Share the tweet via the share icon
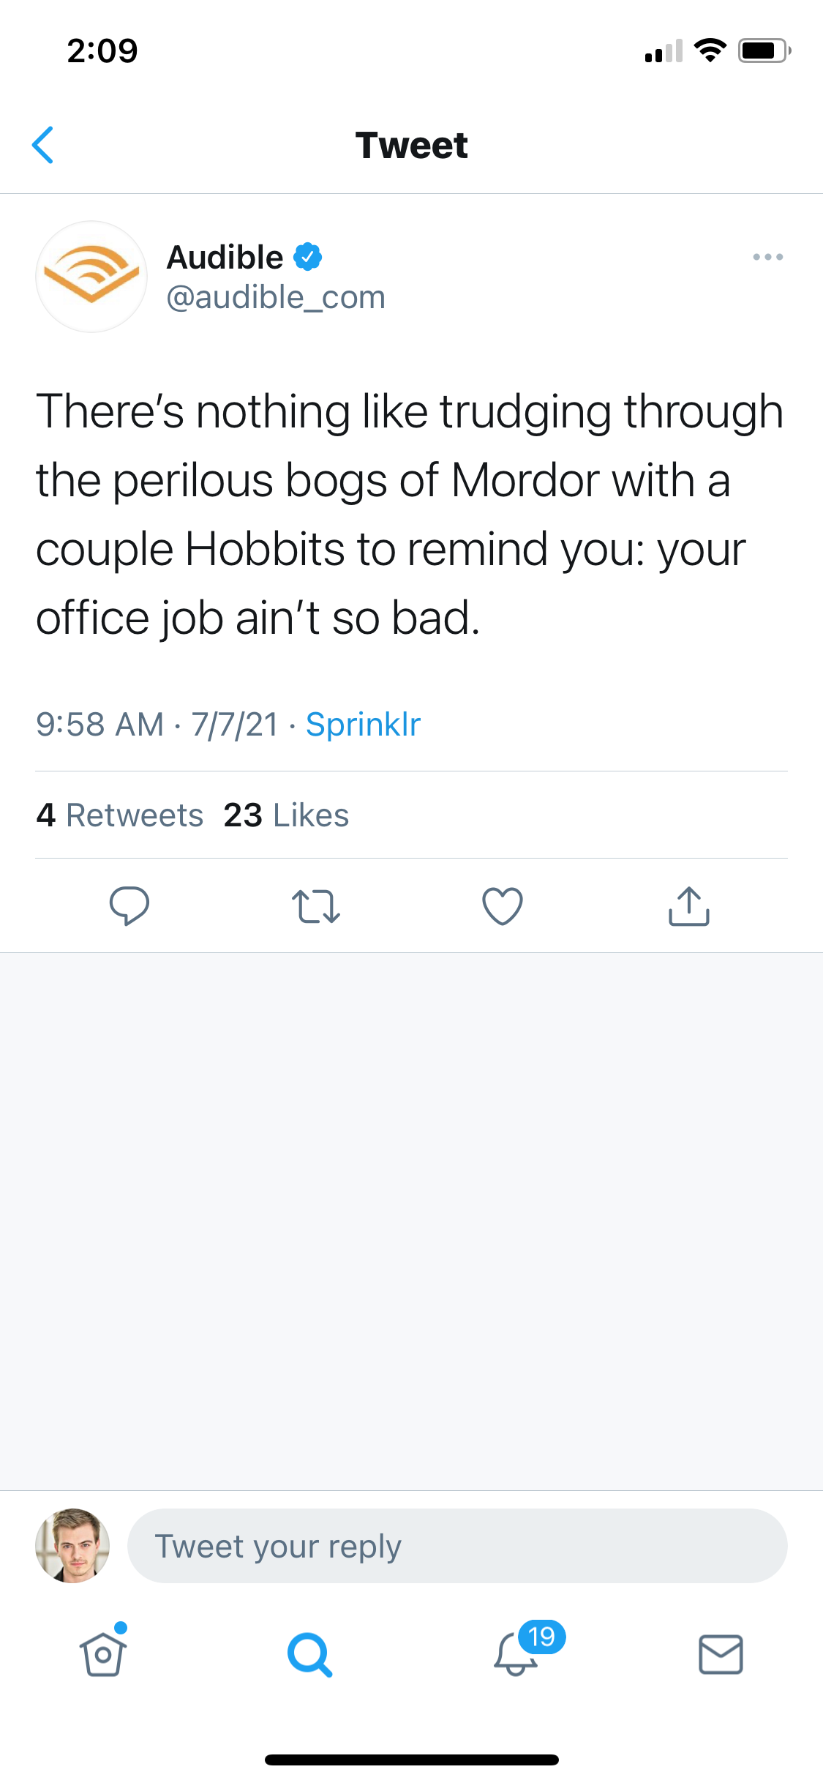Viewport: 823px width, 1783px height. (689, 906)
